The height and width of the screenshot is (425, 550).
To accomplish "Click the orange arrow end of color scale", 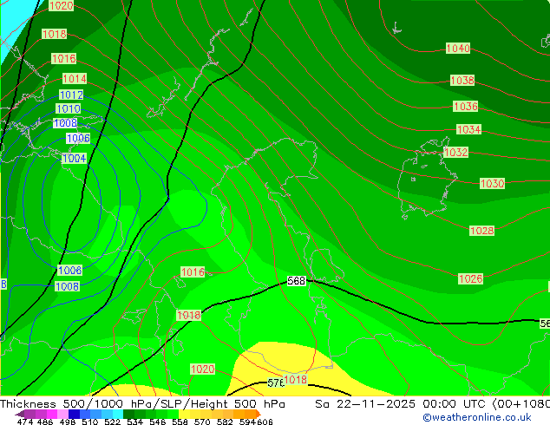I will (x=259, y=414).
